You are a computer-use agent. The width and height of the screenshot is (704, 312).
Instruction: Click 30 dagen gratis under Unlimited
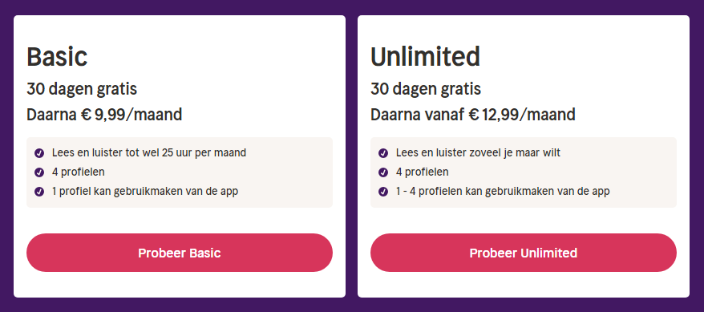click(x=426, y=89)
